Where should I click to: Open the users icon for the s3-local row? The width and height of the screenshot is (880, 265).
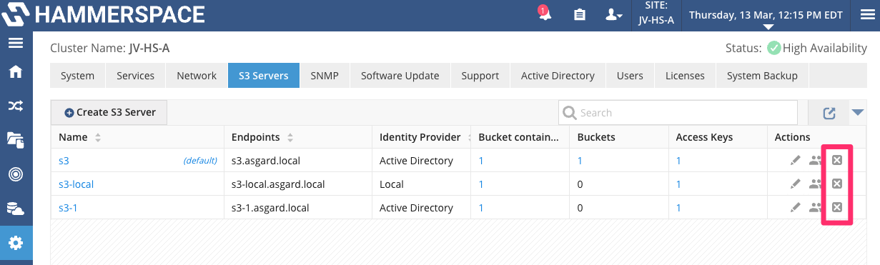coord(816,184)
